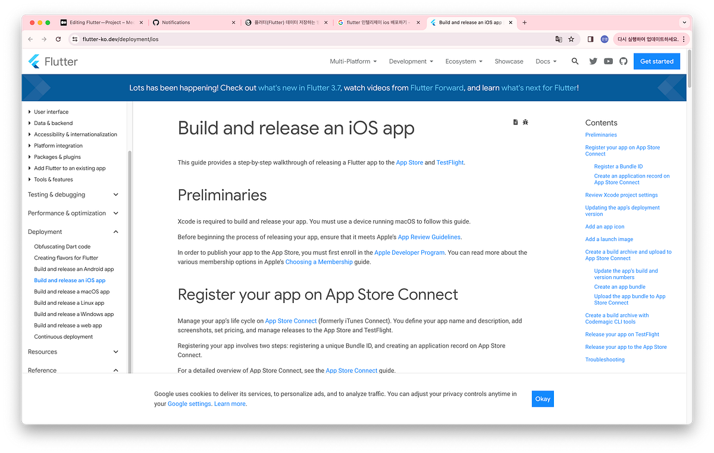Collapse the Deployment sidebar section
Viewport: 714px width, 453px height.
coord(73,232)
